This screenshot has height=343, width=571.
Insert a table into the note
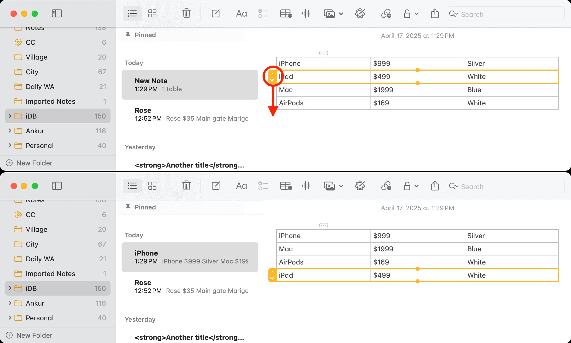point(285,13)
